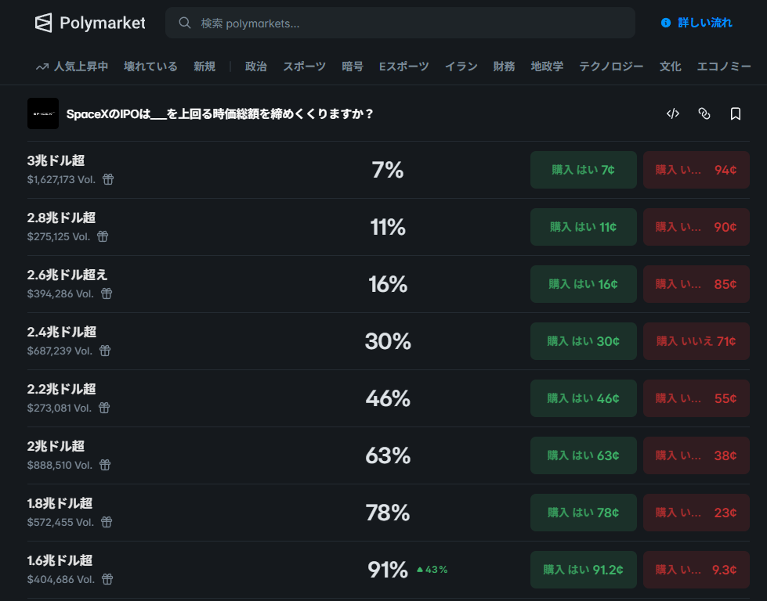Click the gift icon in 2兆ドル超 row
Image resolution: width=767 pixels, height=601 pixels.
coord(105,465)
